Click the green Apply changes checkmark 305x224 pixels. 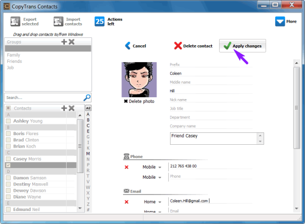click(227, 46)
